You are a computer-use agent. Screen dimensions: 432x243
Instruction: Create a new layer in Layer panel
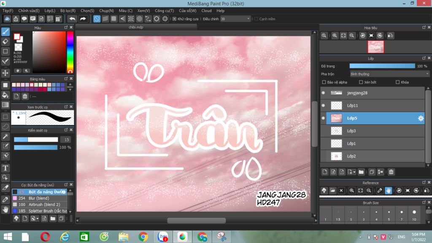tap(325, 172)
